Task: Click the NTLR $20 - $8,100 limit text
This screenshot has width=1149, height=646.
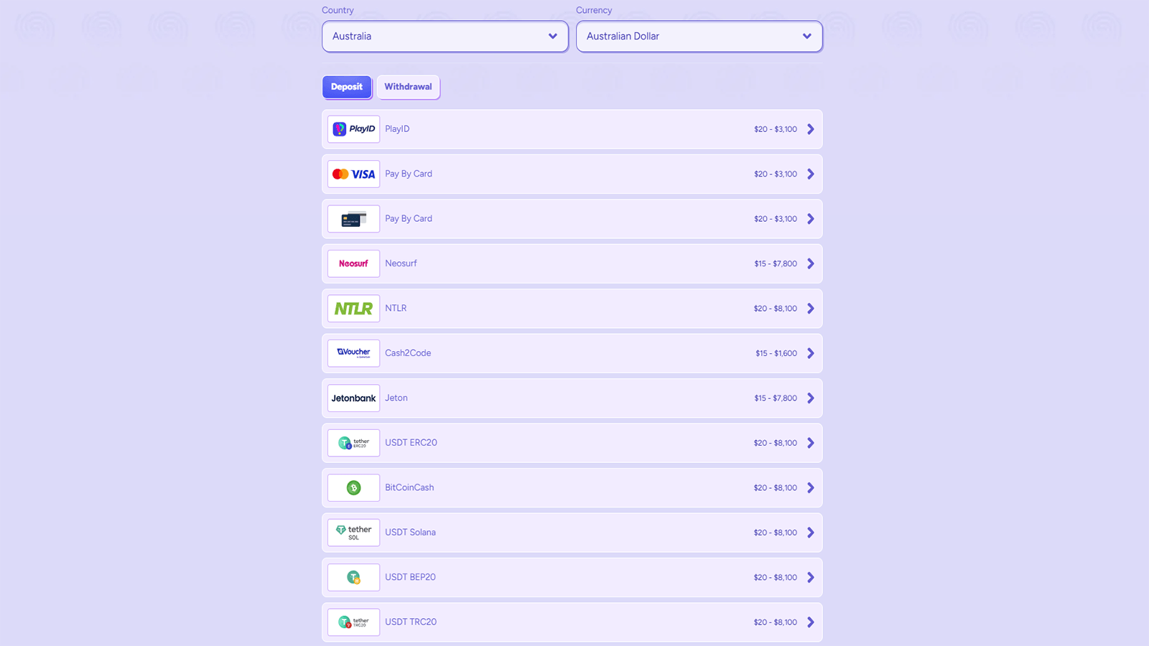Action: pos(775,309)
